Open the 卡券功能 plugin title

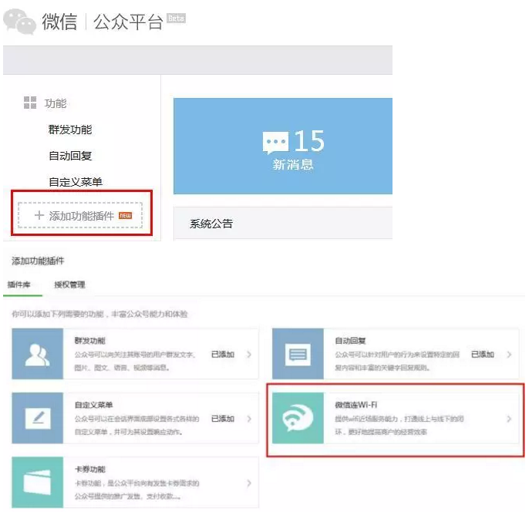pos(89,469)
